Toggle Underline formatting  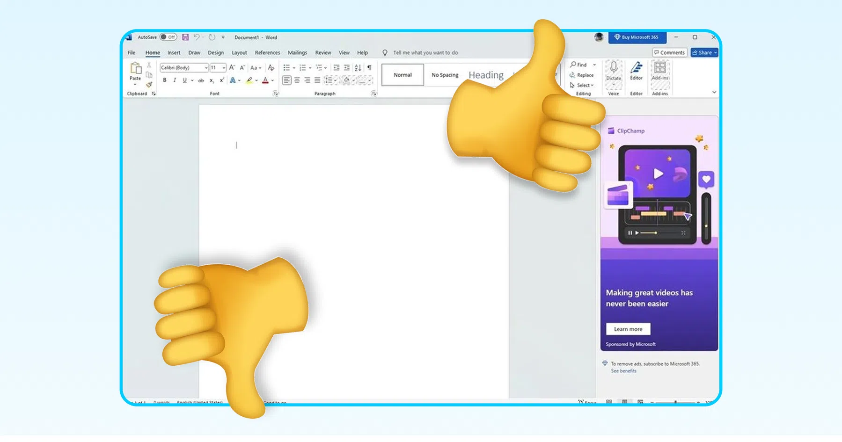[x=184, y=80]
